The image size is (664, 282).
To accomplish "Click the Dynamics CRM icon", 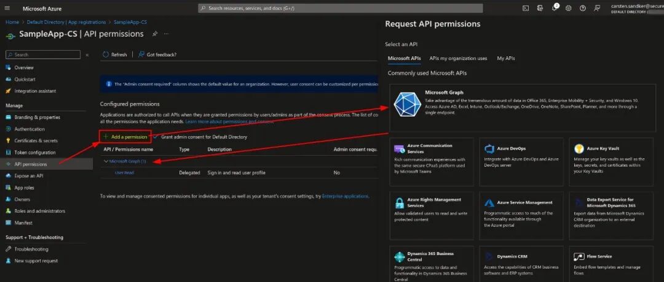I will click(489, 256).
